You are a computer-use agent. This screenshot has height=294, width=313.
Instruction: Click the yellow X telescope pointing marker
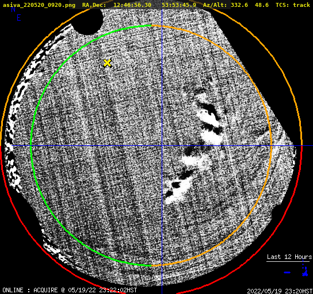point(108,63)
